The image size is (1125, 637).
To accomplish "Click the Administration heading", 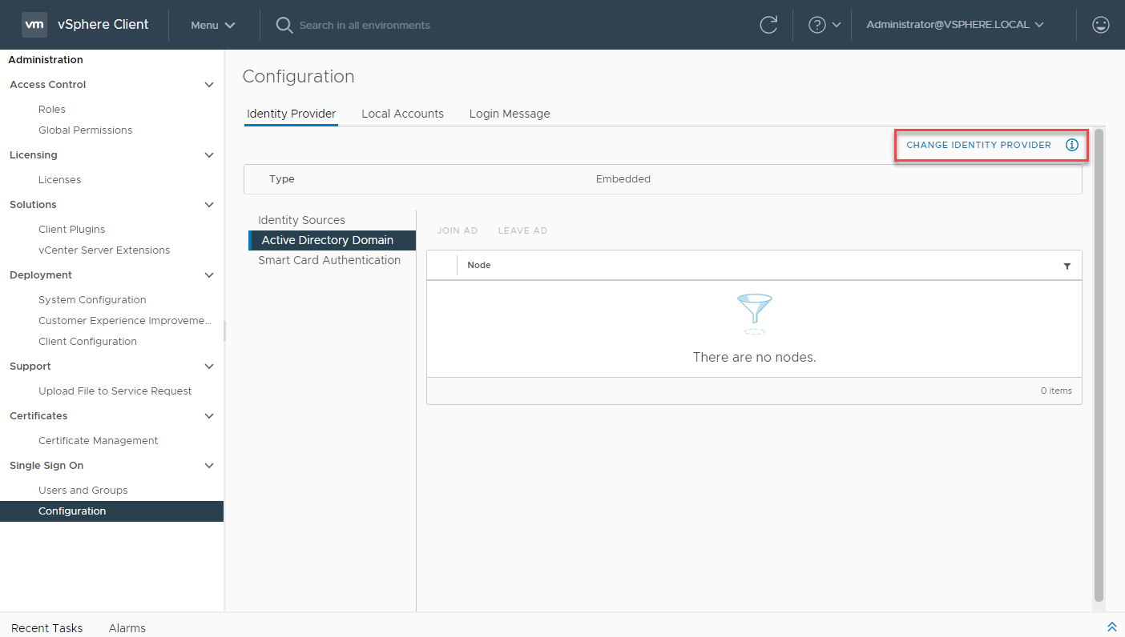I will tap(46, 60).
